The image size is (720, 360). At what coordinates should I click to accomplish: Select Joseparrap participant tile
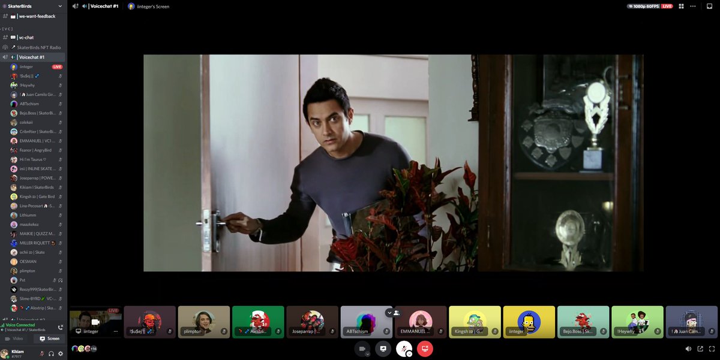313,322
